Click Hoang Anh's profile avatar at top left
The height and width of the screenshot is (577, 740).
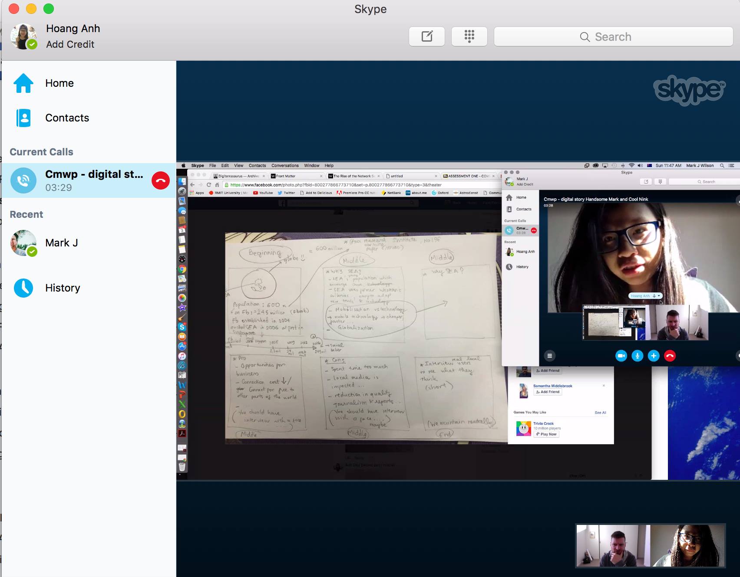tap(23, 36)
